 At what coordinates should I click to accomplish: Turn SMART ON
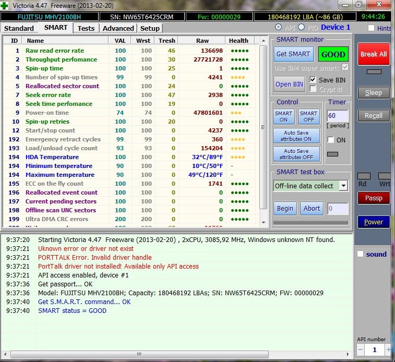click(284, 116)
